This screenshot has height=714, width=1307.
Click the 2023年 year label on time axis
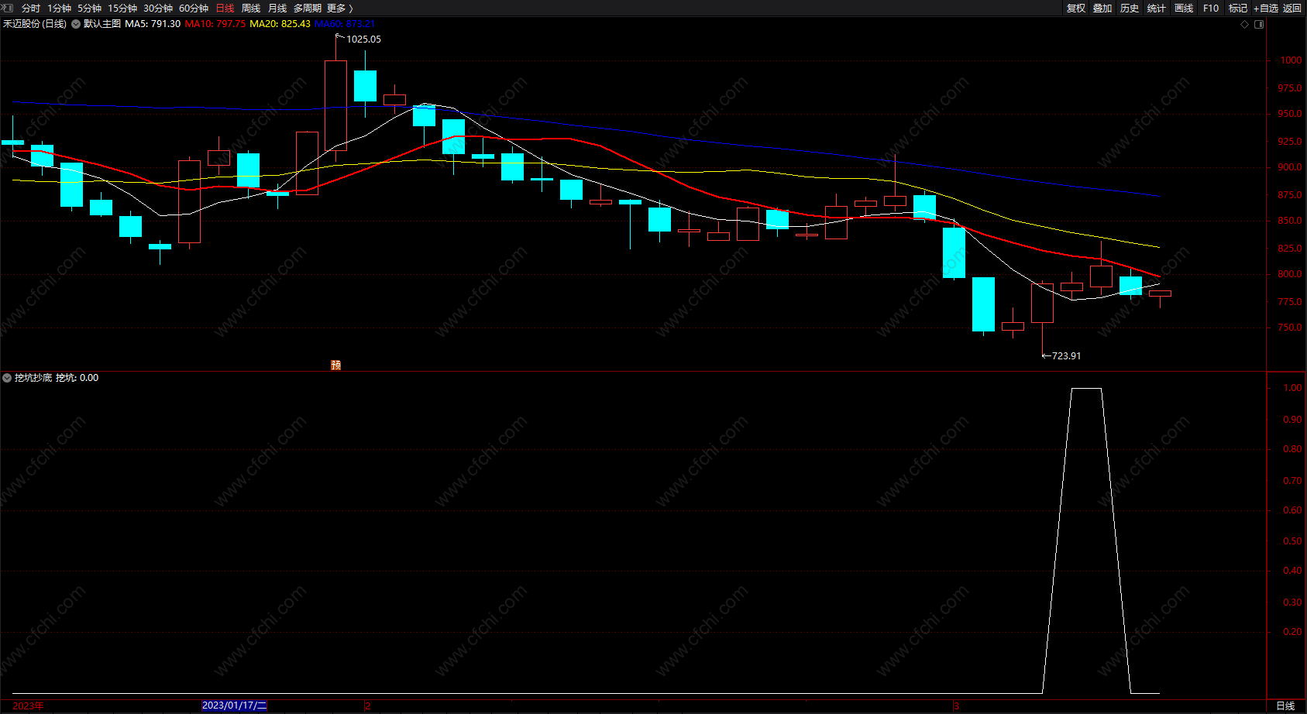point(28,706)
